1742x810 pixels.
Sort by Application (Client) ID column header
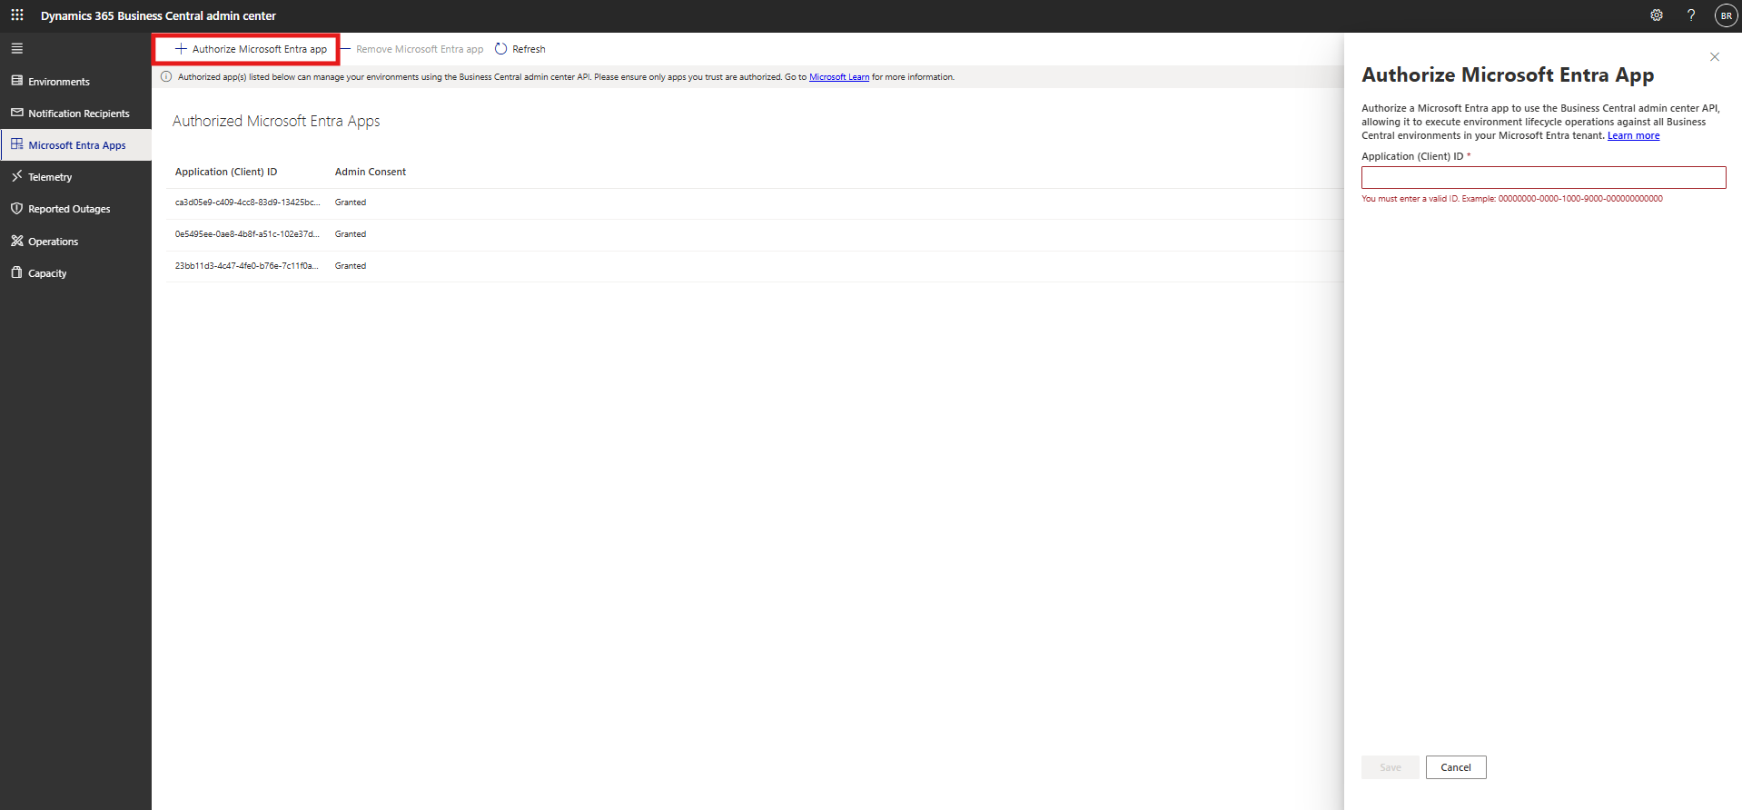click(x=226, y=172)
